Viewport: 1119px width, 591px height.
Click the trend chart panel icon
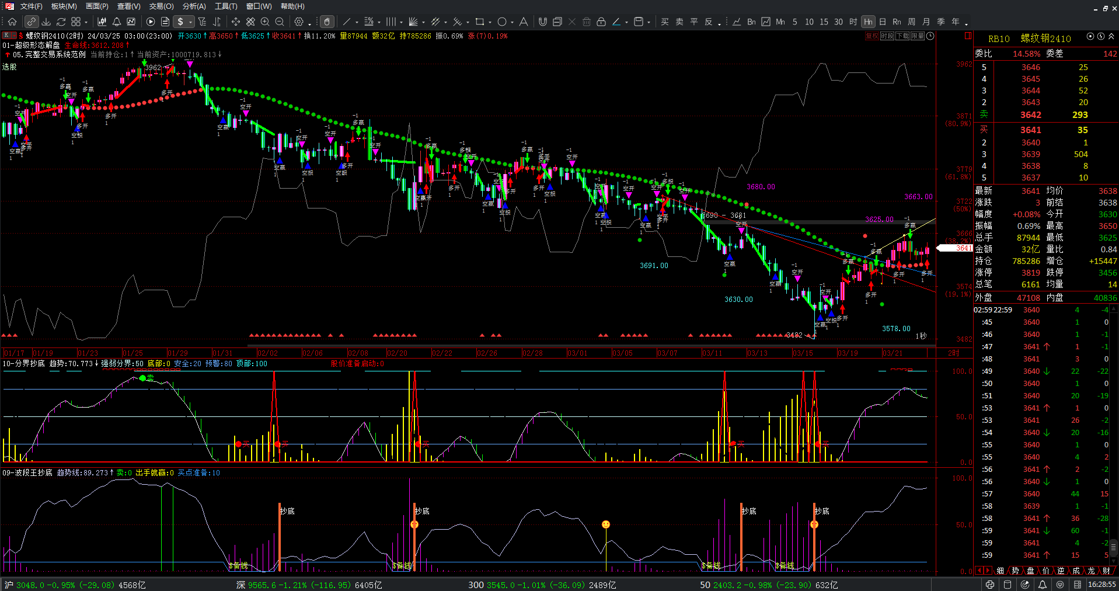[x=131, y=22]
